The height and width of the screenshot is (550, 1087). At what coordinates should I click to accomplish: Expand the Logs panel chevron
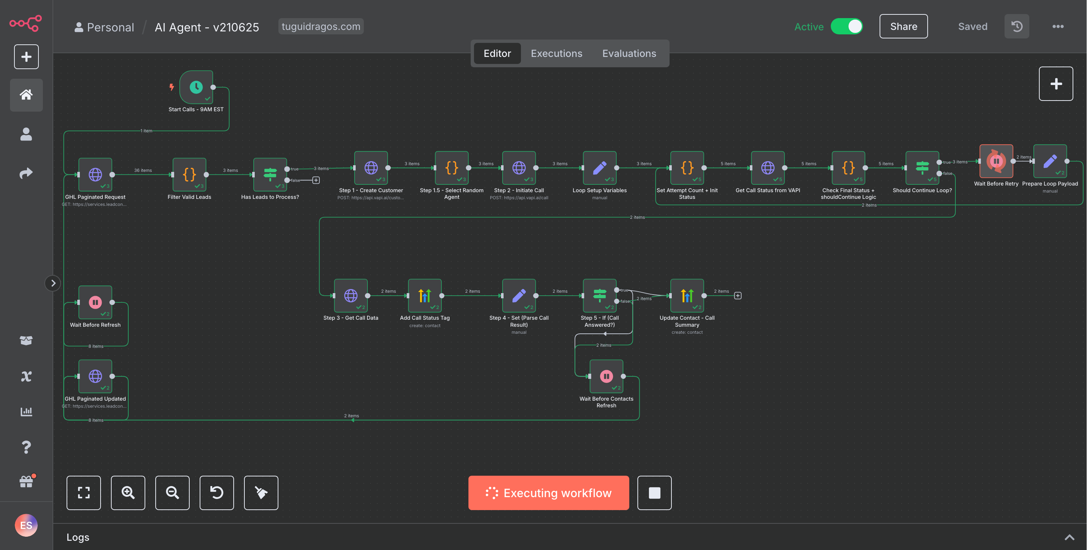1069,537
